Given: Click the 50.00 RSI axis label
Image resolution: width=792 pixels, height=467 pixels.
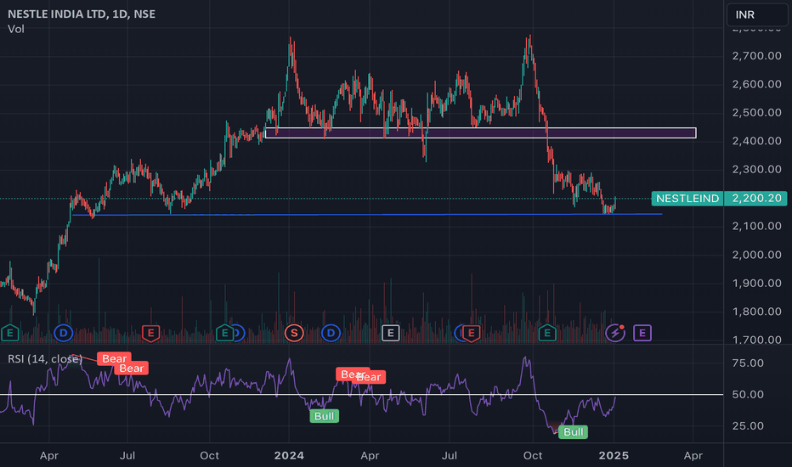Looking at the screenshot, I should coord(748,394).
